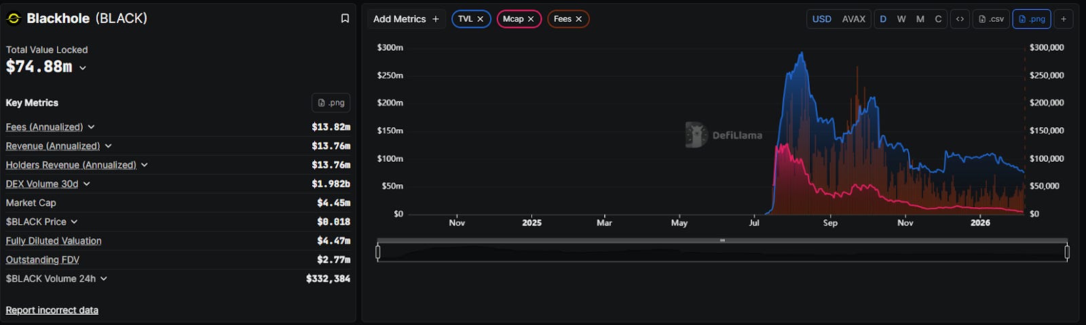This screenshot has width=1086, height=325.
Task: Click the $332,384 volume value
Action: pyautogui.click(x=329, y=279)
